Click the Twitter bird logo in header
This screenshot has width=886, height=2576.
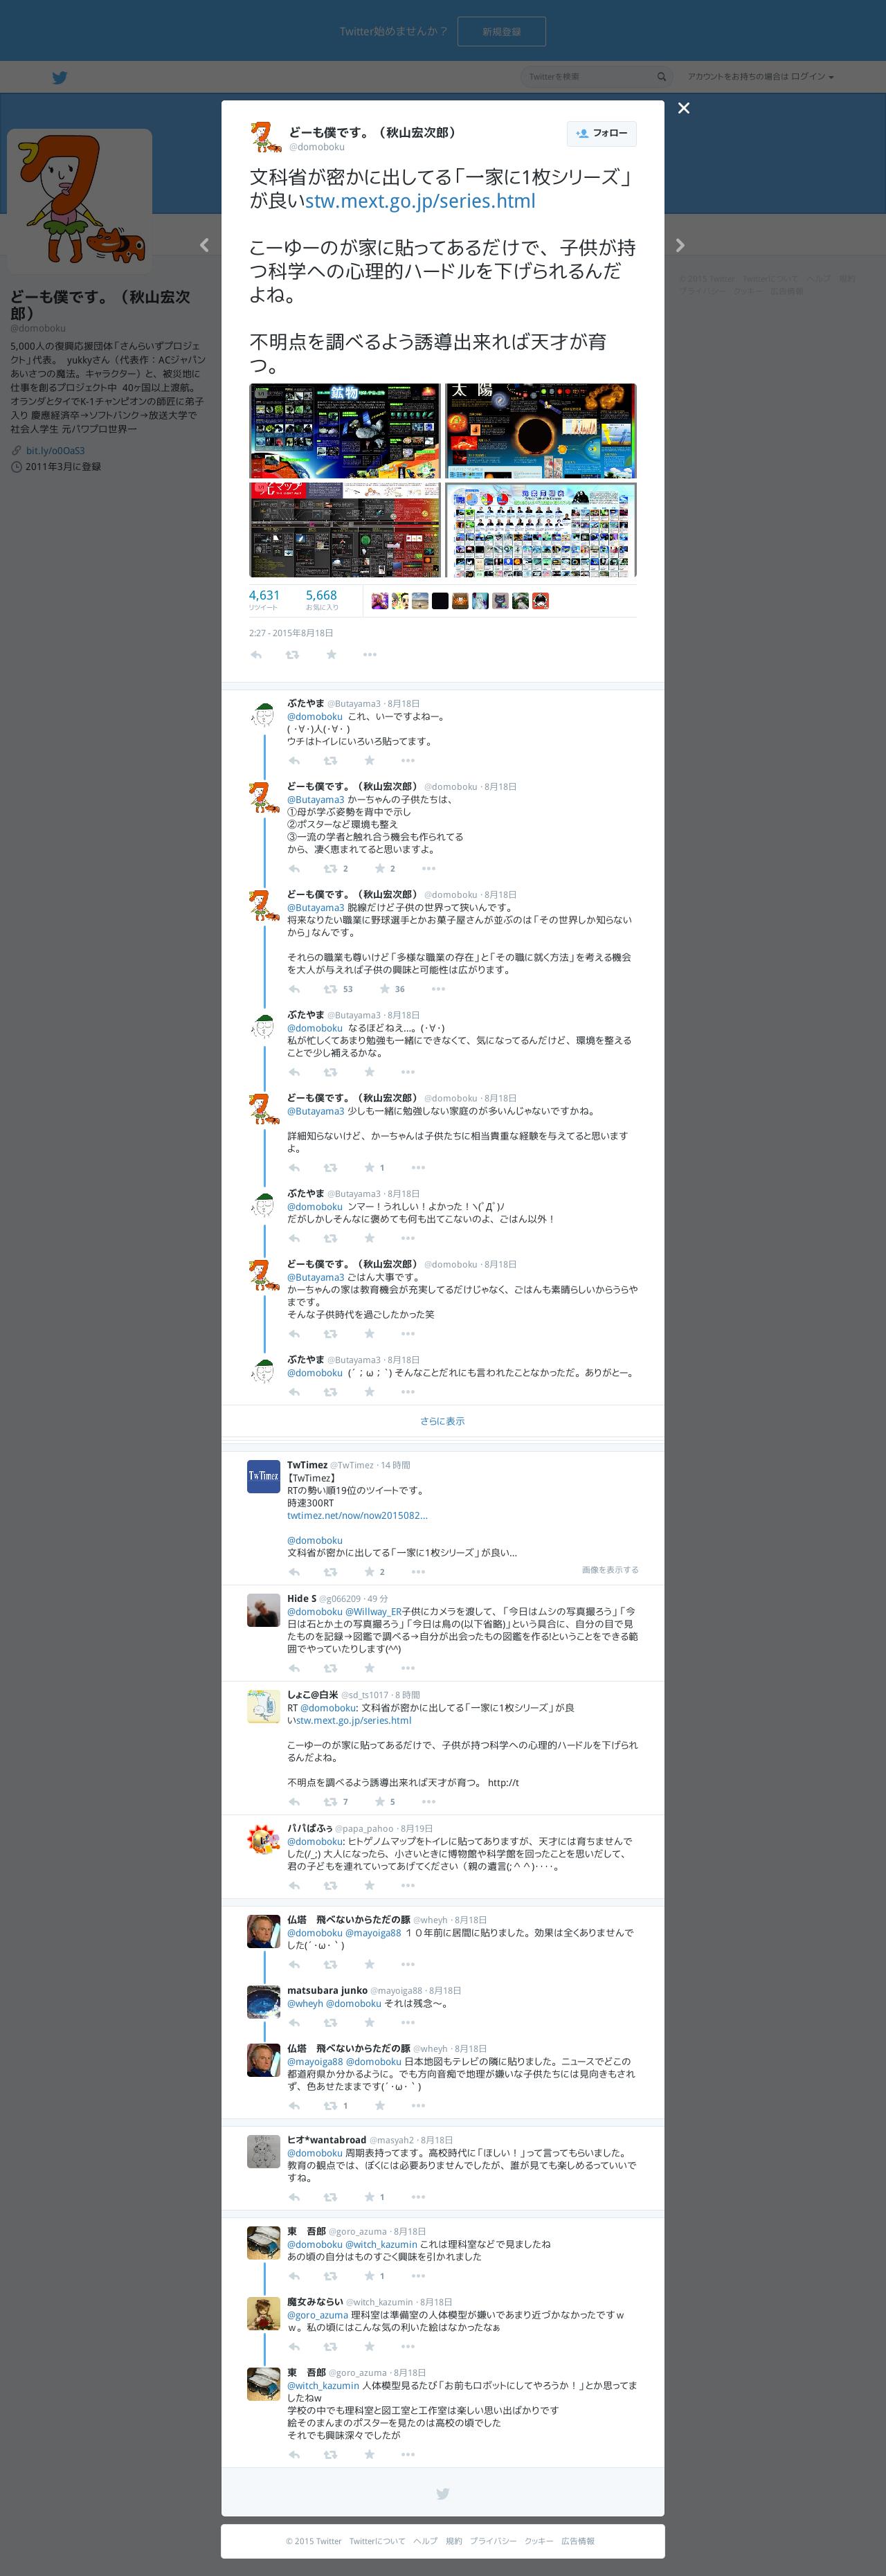60,77
